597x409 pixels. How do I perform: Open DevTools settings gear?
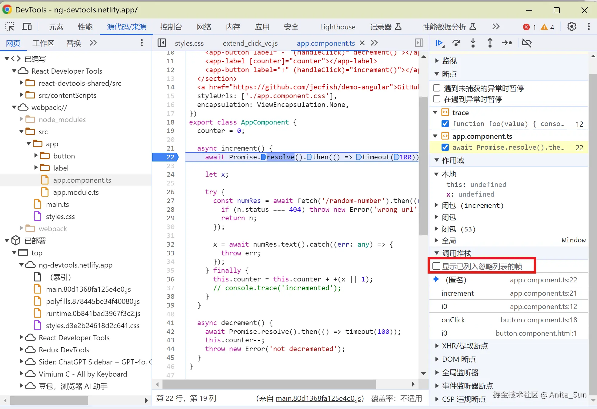572,27
